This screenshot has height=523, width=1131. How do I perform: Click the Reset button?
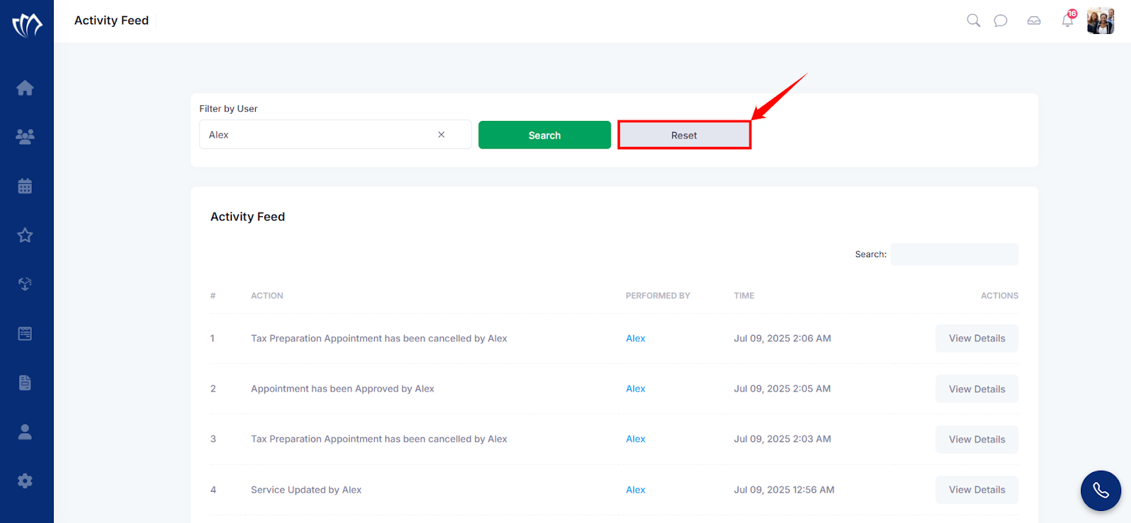(684, 135)
